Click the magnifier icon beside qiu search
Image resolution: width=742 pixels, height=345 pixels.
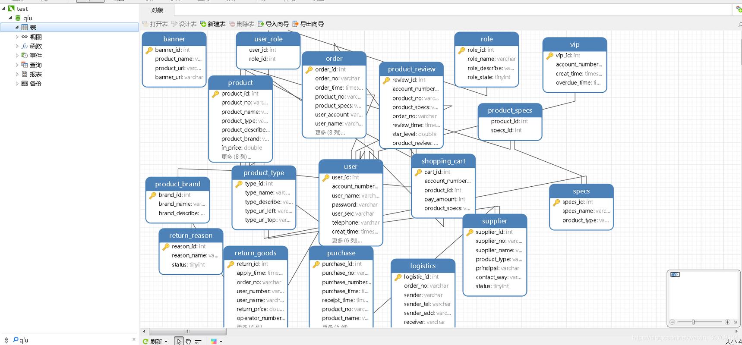(x=15, y=340)
